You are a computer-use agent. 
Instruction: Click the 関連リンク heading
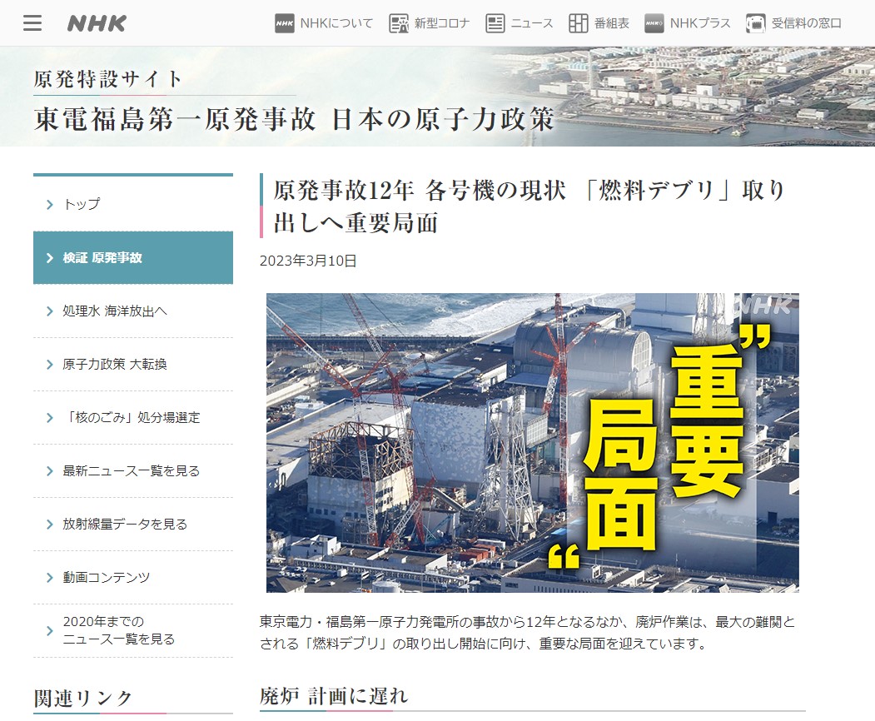[83, 699]
